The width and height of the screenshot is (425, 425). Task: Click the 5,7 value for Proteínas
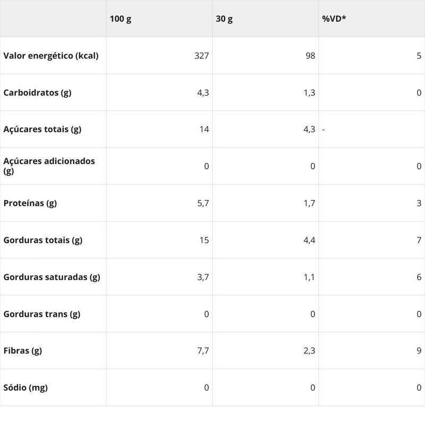tap(203, 203)
